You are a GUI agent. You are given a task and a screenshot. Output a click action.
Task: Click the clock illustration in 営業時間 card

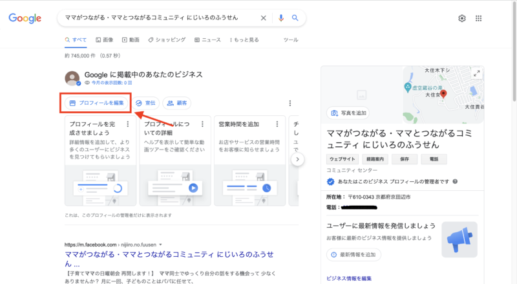266,188
